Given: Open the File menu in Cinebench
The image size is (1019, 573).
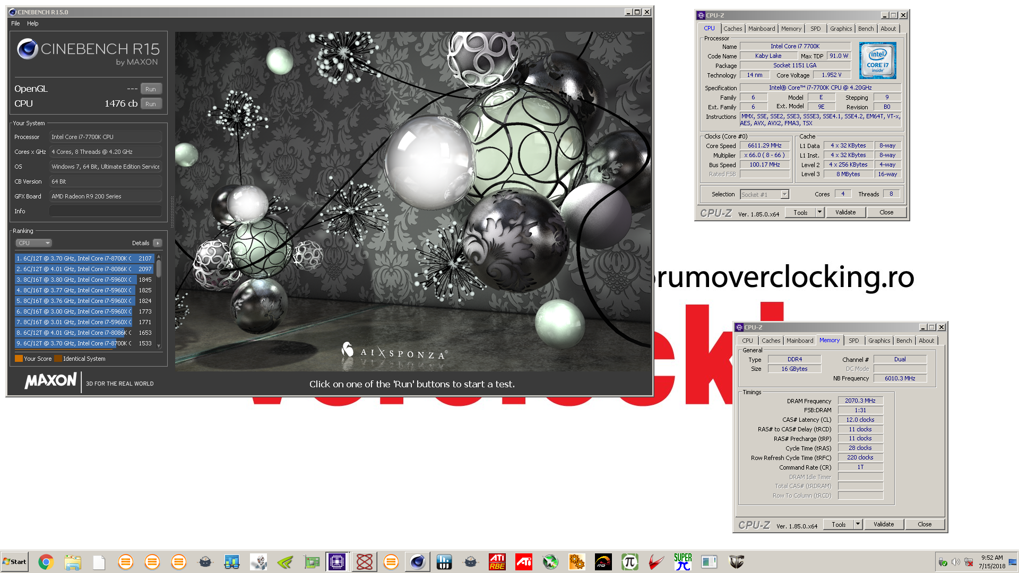Looking at the screenshot, I should click(x=15, y=23).
